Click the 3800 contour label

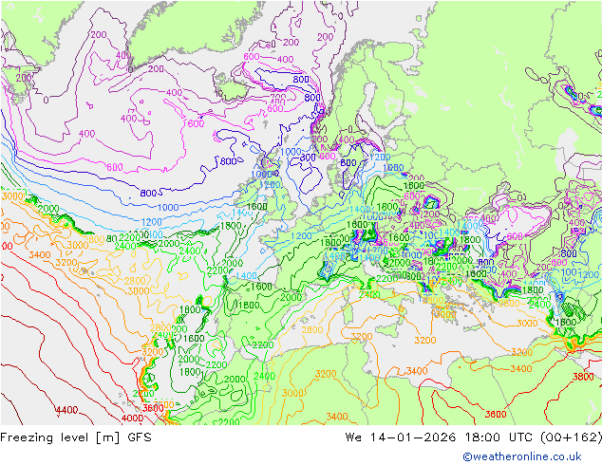coord(583,377)
